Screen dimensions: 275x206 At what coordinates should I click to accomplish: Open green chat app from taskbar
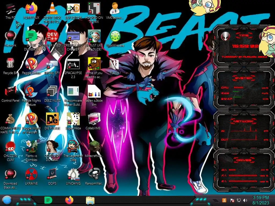48,200
